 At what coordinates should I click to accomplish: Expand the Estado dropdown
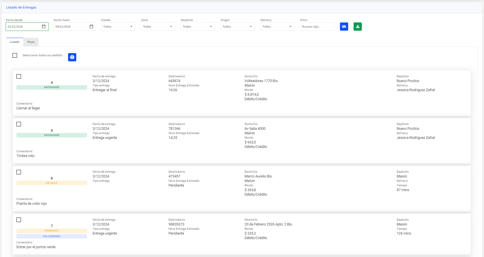(118, 26)
